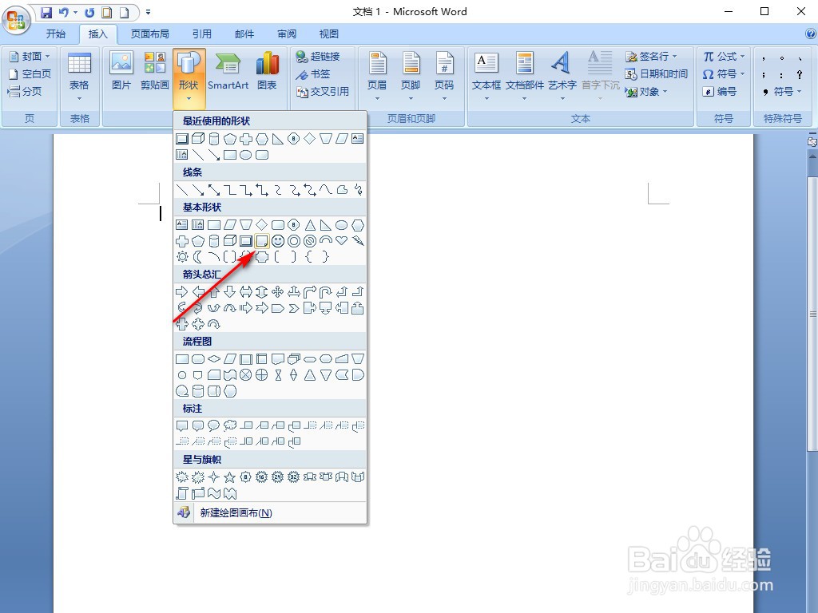Select the smiley face basic shape
This screenshot has width=818, height=613.
click(278, 241)
